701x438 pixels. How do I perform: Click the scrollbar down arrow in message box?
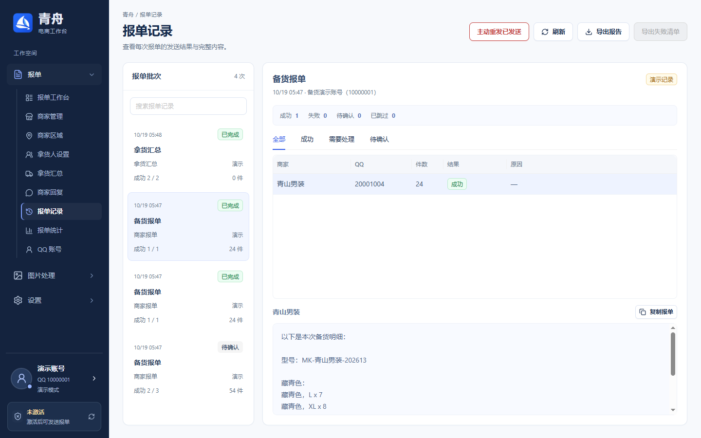point(673,410)
